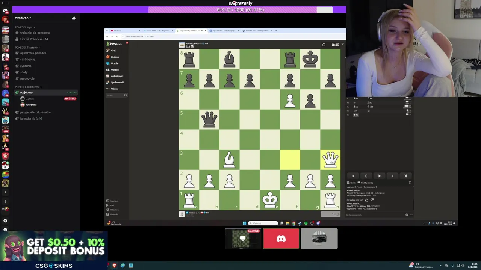Image resolution: width=481 pixels, height=270 pixels.
Task: Jump to the last move of the game
Action: [x=405, y=176]
